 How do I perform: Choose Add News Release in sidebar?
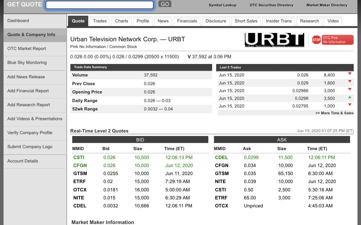[35, 77]
